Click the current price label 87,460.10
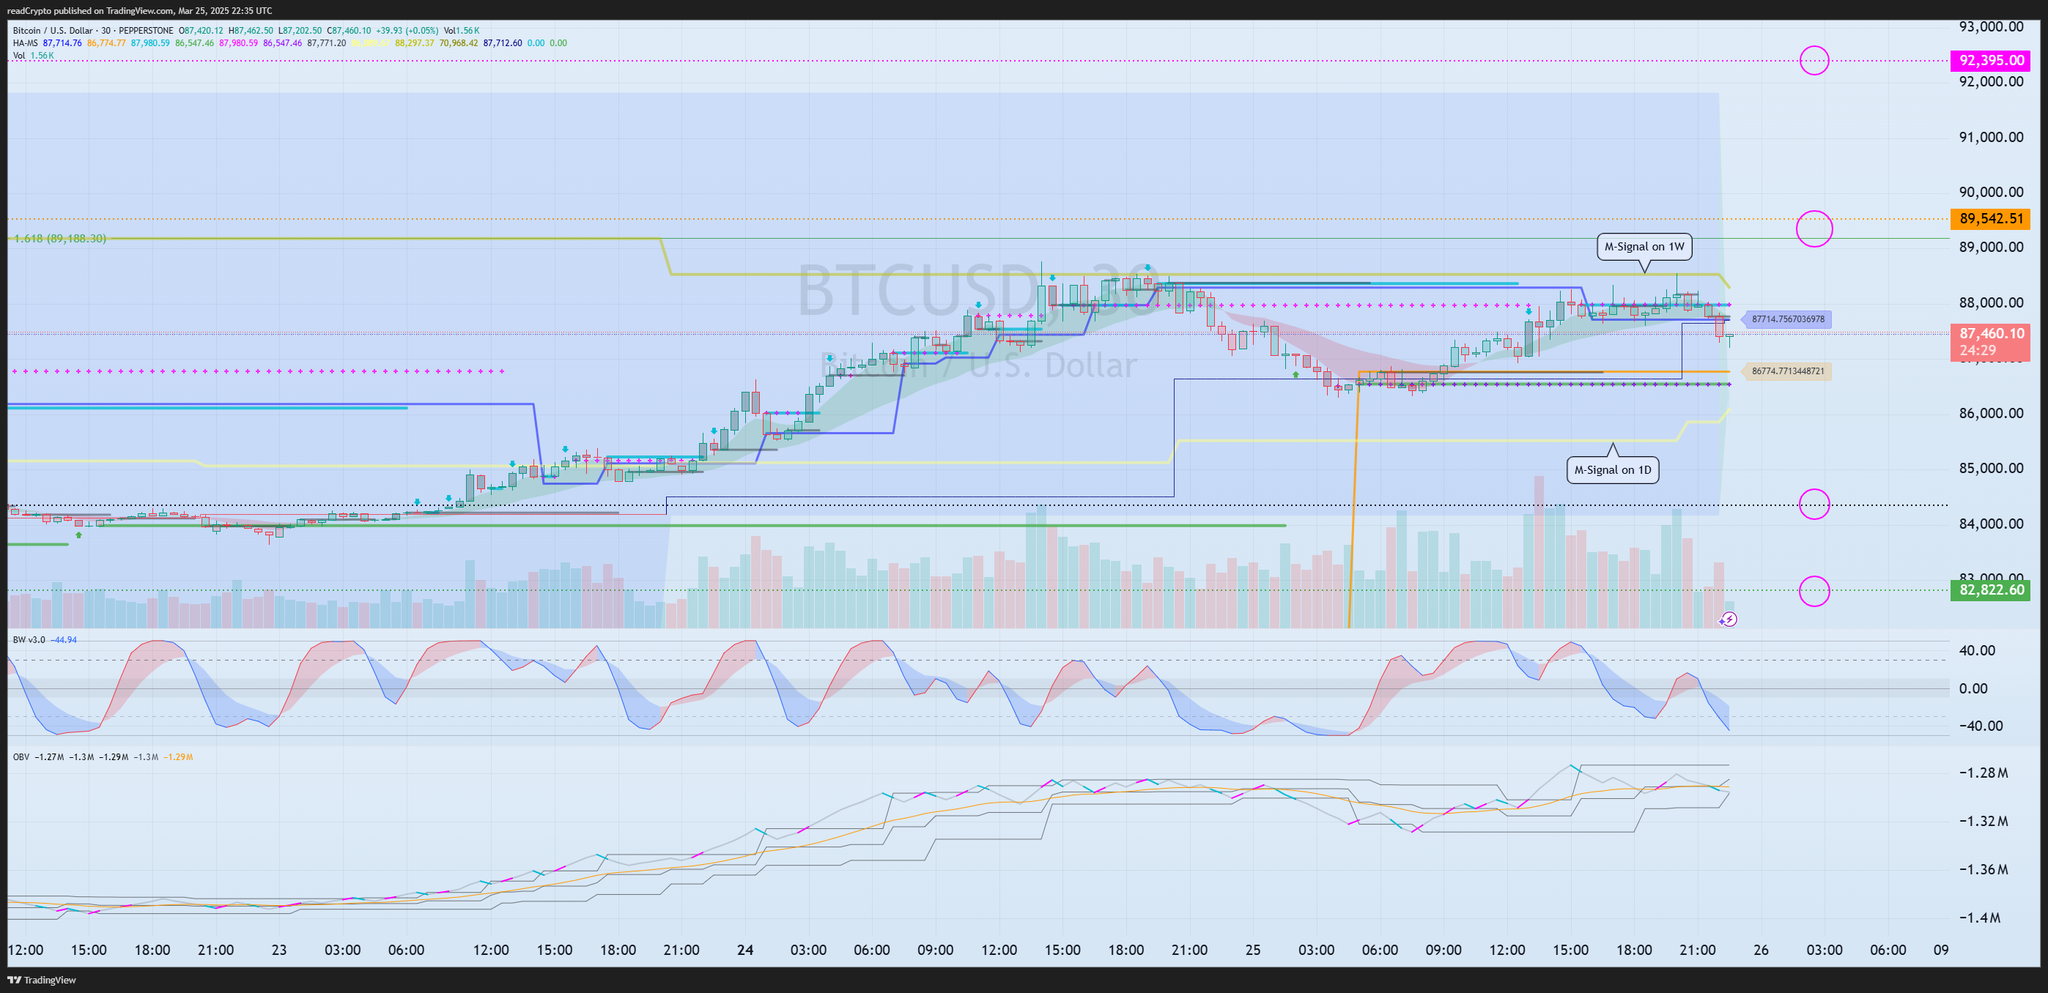The width and height of the screenshot is (2048, 993). click(x=1990, y=334)
